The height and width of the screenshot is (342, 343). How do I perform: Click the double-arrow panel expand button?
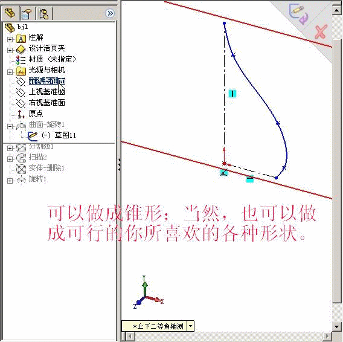click(x=110, y=13)
